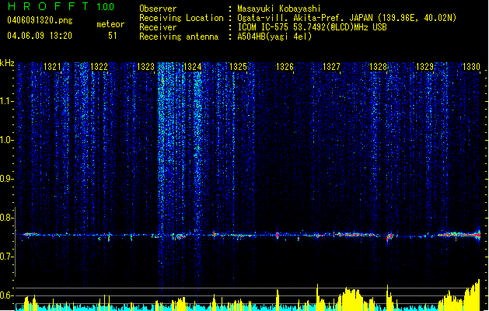Select the A504HB(yagi 4el) antenna text

pos(274,37)
